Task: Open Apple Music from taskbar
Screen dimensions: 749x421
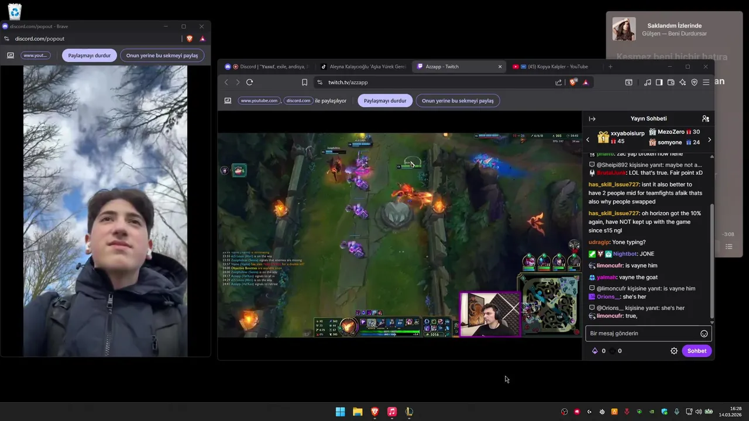Action: pos(392,412)
